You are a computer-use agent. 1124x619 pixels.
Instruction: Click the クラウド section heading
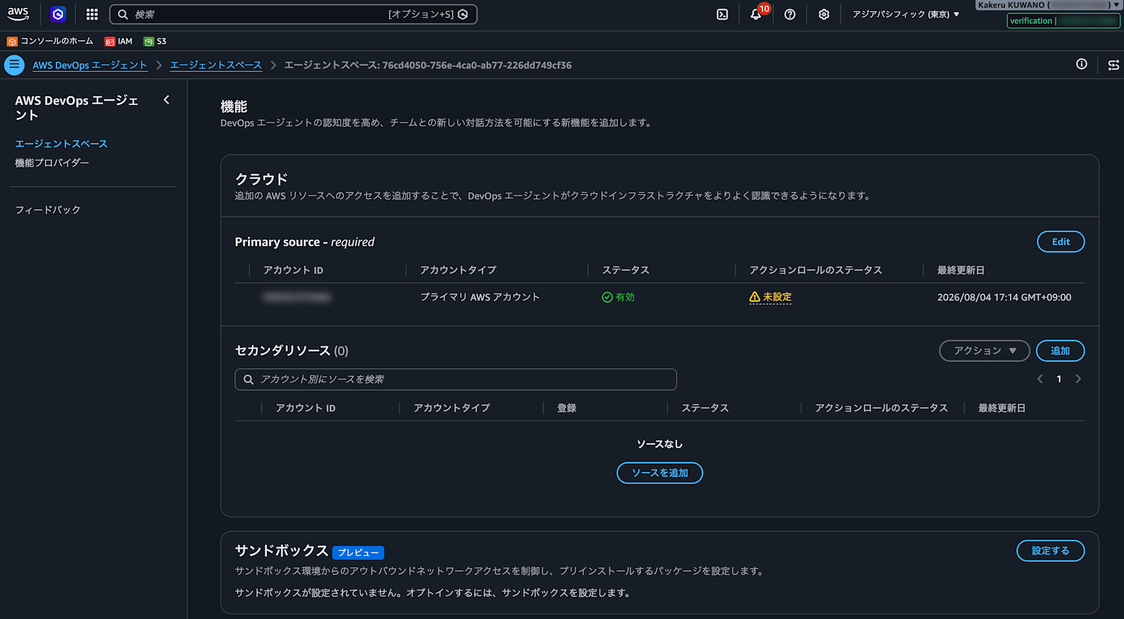261,179
